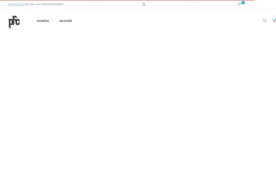
Task: Click the 'VÁLIDAS AO STOCK EXISTENTE' notice text
Action: [x=44, y=4]
